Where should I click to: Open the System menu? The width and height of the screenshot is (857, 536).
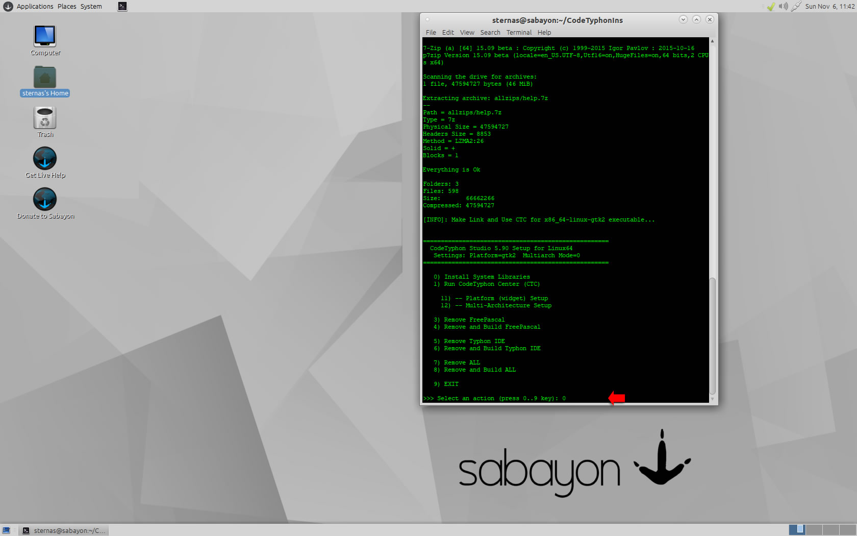pyautogui.click(x=91, y=6)
